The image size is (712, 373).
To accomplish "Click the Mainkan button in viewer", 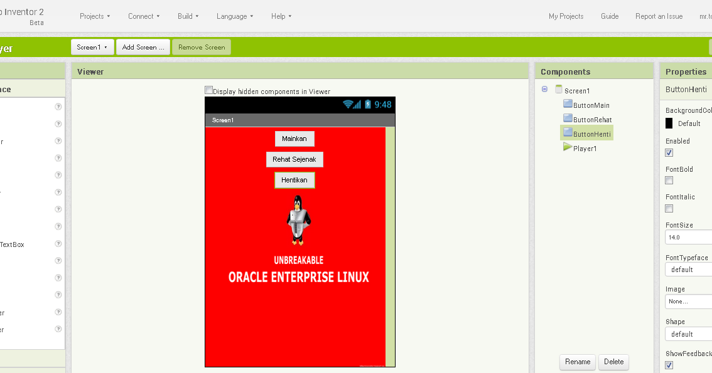I will [294, 139].
